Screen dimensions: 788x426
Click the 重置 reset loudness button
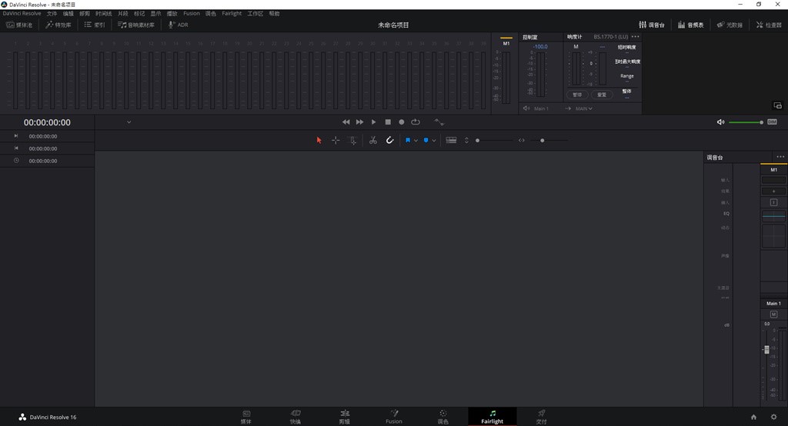[x=602, y=95]
